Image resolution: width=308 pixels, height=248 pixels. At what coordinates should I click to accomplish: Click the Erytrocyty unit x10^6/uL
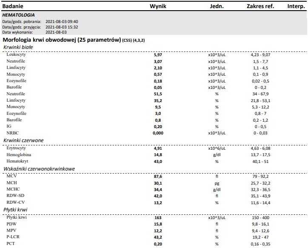pos(217,148)
